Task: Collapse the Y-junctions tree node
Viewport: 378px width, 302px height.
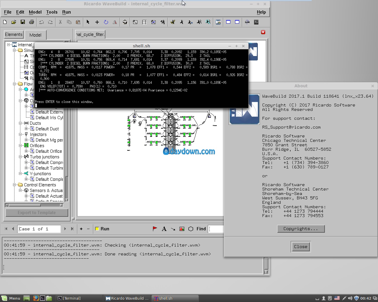Action: point(20,174)
